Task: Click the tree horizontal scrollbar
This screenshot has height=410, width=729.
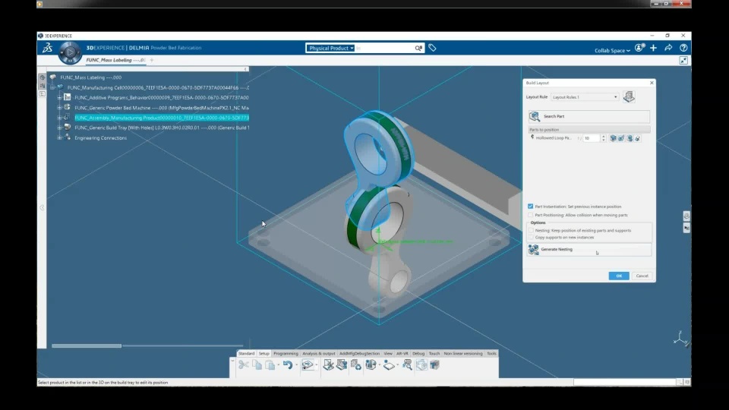Action: click(87, 346)
